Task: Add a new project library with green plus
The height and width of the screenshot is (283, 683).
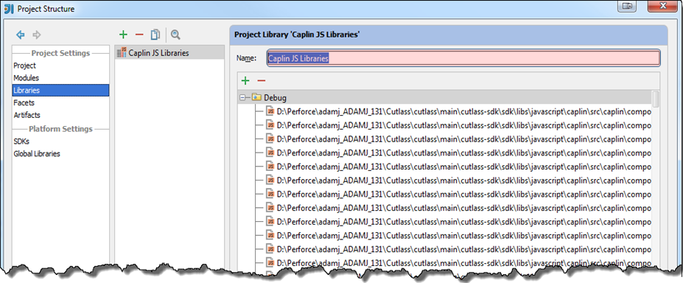Action: point(123,35)
